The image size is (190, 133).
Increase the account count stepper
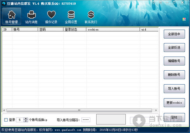(x=26, y=119)
